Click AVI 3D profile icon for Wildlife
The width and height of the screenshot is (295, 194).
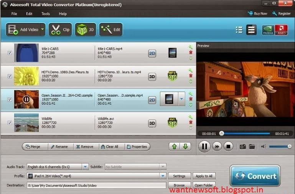(x=172, y=123)
